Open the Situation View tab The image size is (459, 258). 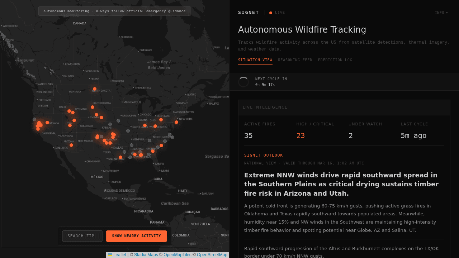tap(255, 60)
